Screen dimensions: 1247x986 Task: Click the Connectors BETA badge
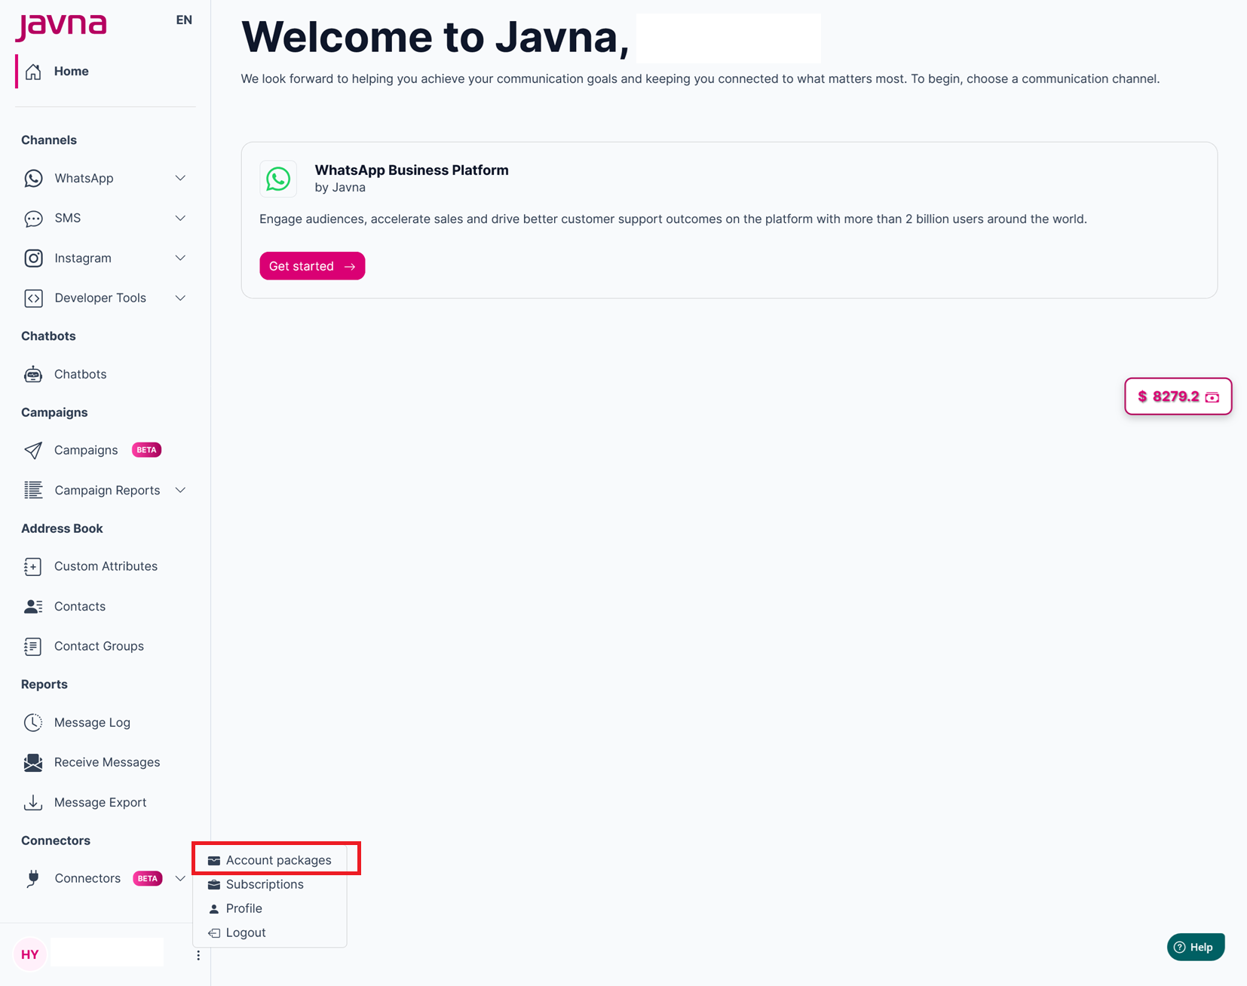(148, 878)
